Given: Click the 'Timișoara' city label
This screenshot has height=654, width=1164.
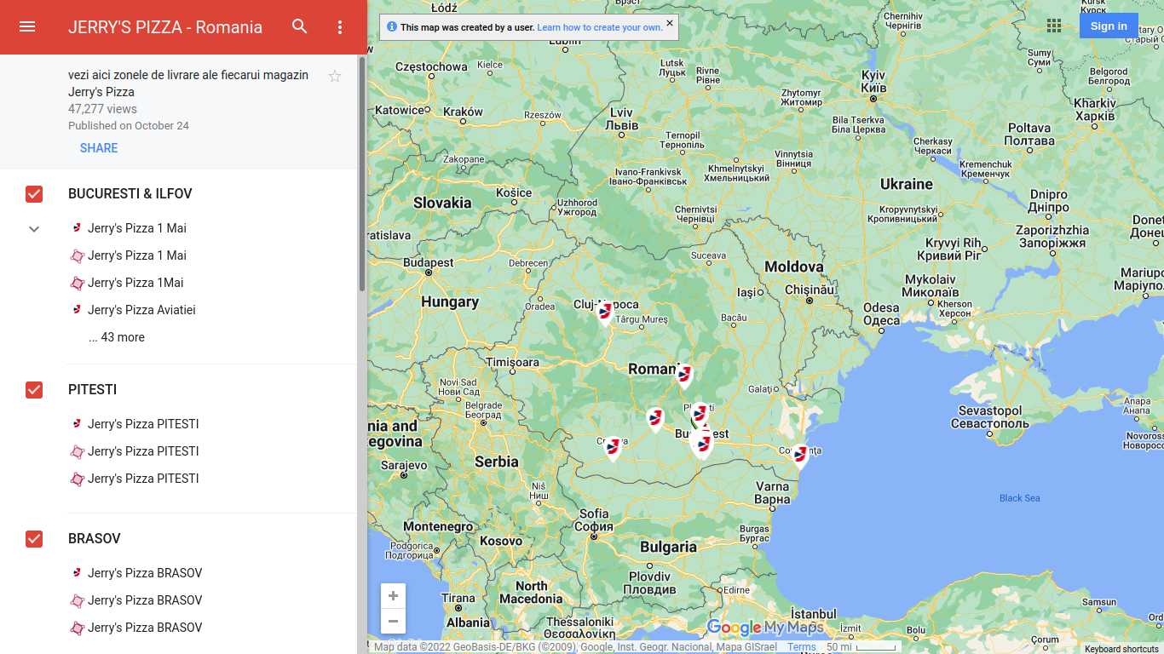Looking at the screenshot, I should (x=512, y=362).
